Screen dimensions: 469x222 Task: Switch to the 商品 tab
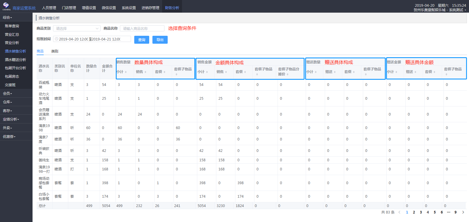40,51
